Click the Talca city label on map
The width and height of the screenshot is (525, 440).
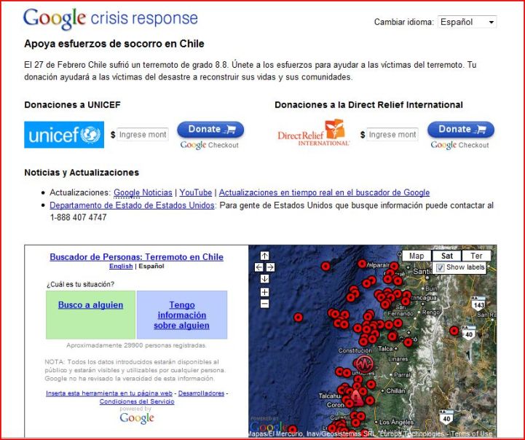385,349
